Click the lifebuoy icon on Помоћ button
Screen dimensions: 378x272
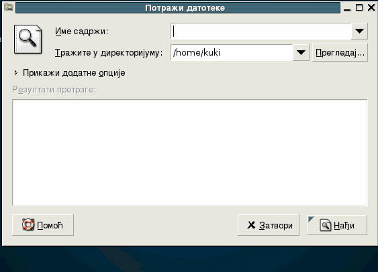click(28, 224)
